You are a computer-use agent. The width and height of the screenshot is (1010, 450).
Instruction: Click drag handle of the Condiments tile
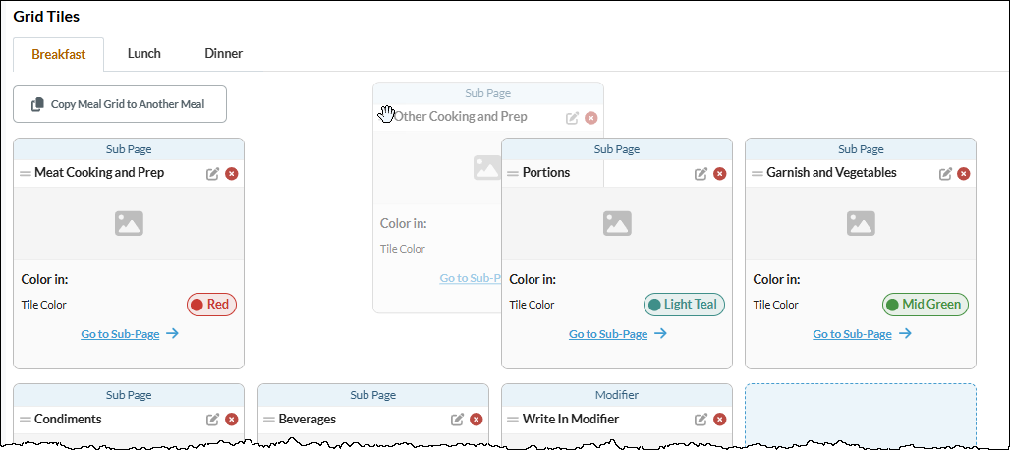(x=26, y=420)
